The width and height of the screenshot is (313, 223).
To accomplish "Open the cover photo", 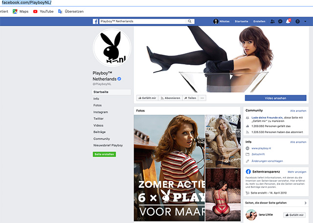I will pyautogui.click(x=221, y=59).
